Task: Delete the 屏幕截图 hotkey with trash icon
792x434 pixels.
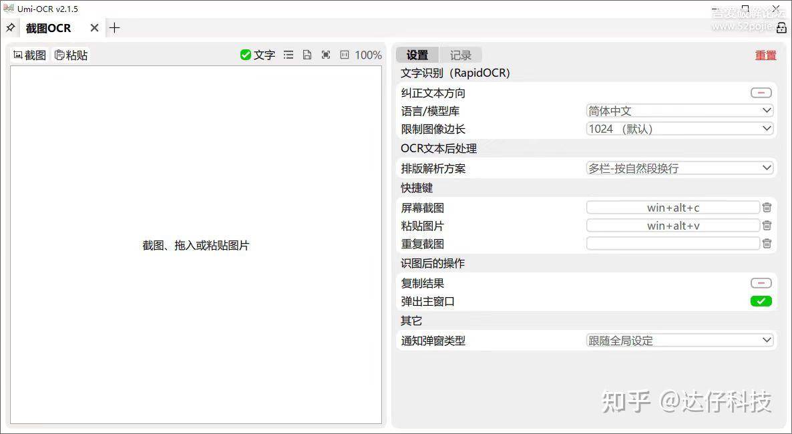Action: 767,208
